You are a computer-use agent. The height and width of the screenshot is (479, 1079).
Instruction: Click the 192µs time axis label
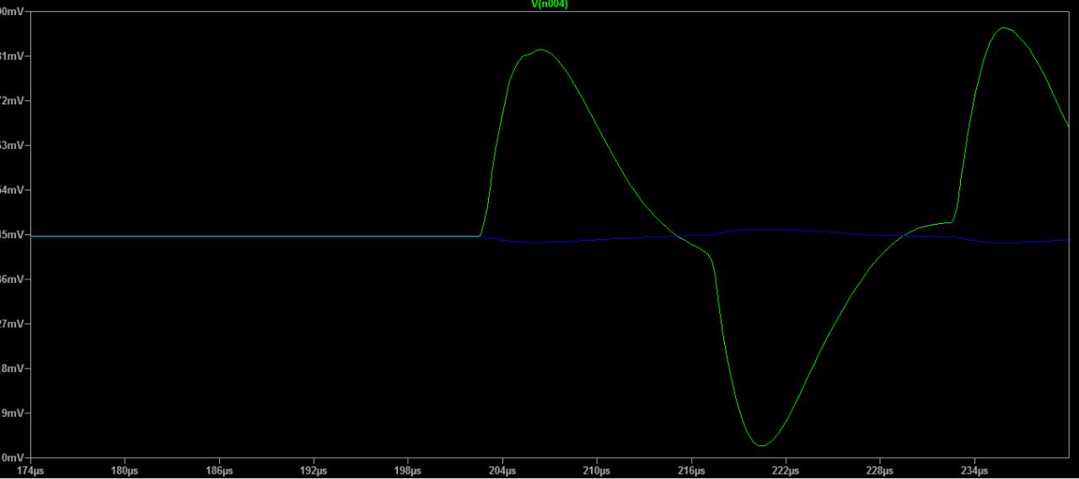click(x=314, y=470)
